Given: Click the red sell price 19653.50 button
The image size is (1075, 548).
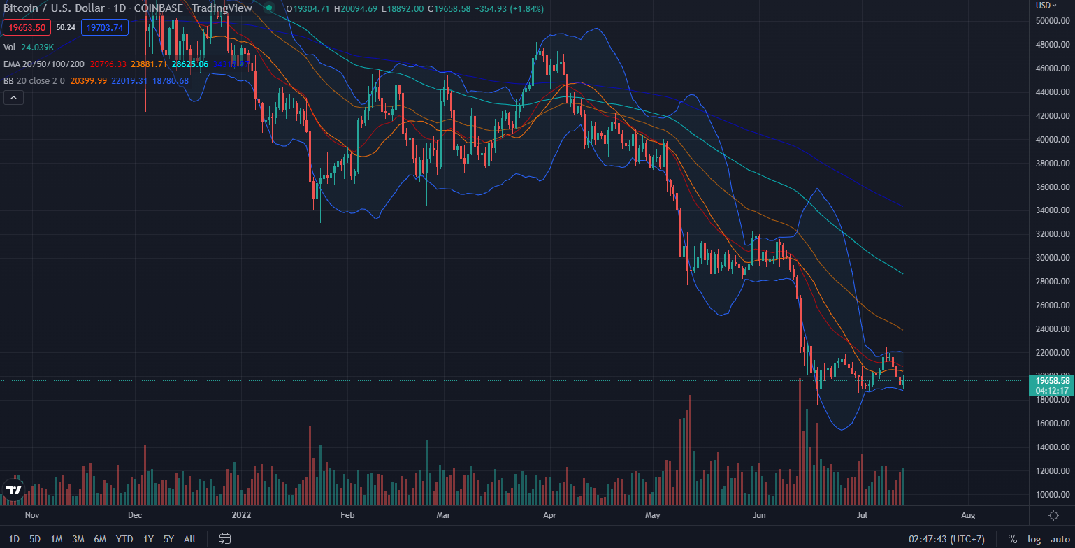Looking at the screenshot, I should coord(26,28).
